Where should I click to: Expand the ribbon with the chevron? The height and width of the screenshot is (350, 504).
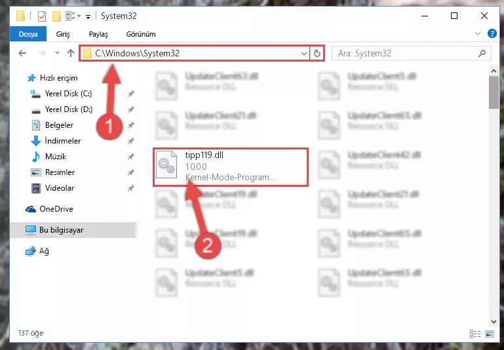coord(478,33)
